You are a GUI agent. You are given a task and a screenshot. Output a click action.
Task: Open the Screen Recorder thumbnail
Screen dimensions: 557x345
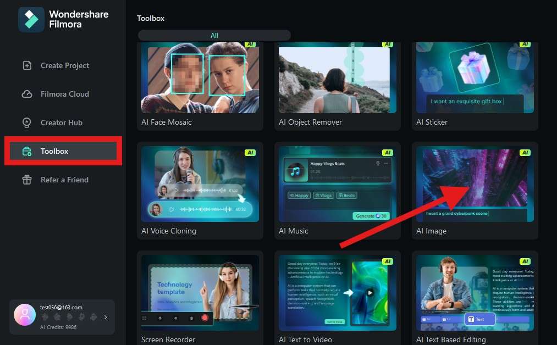pyautogui.click(x=200, y=293)
